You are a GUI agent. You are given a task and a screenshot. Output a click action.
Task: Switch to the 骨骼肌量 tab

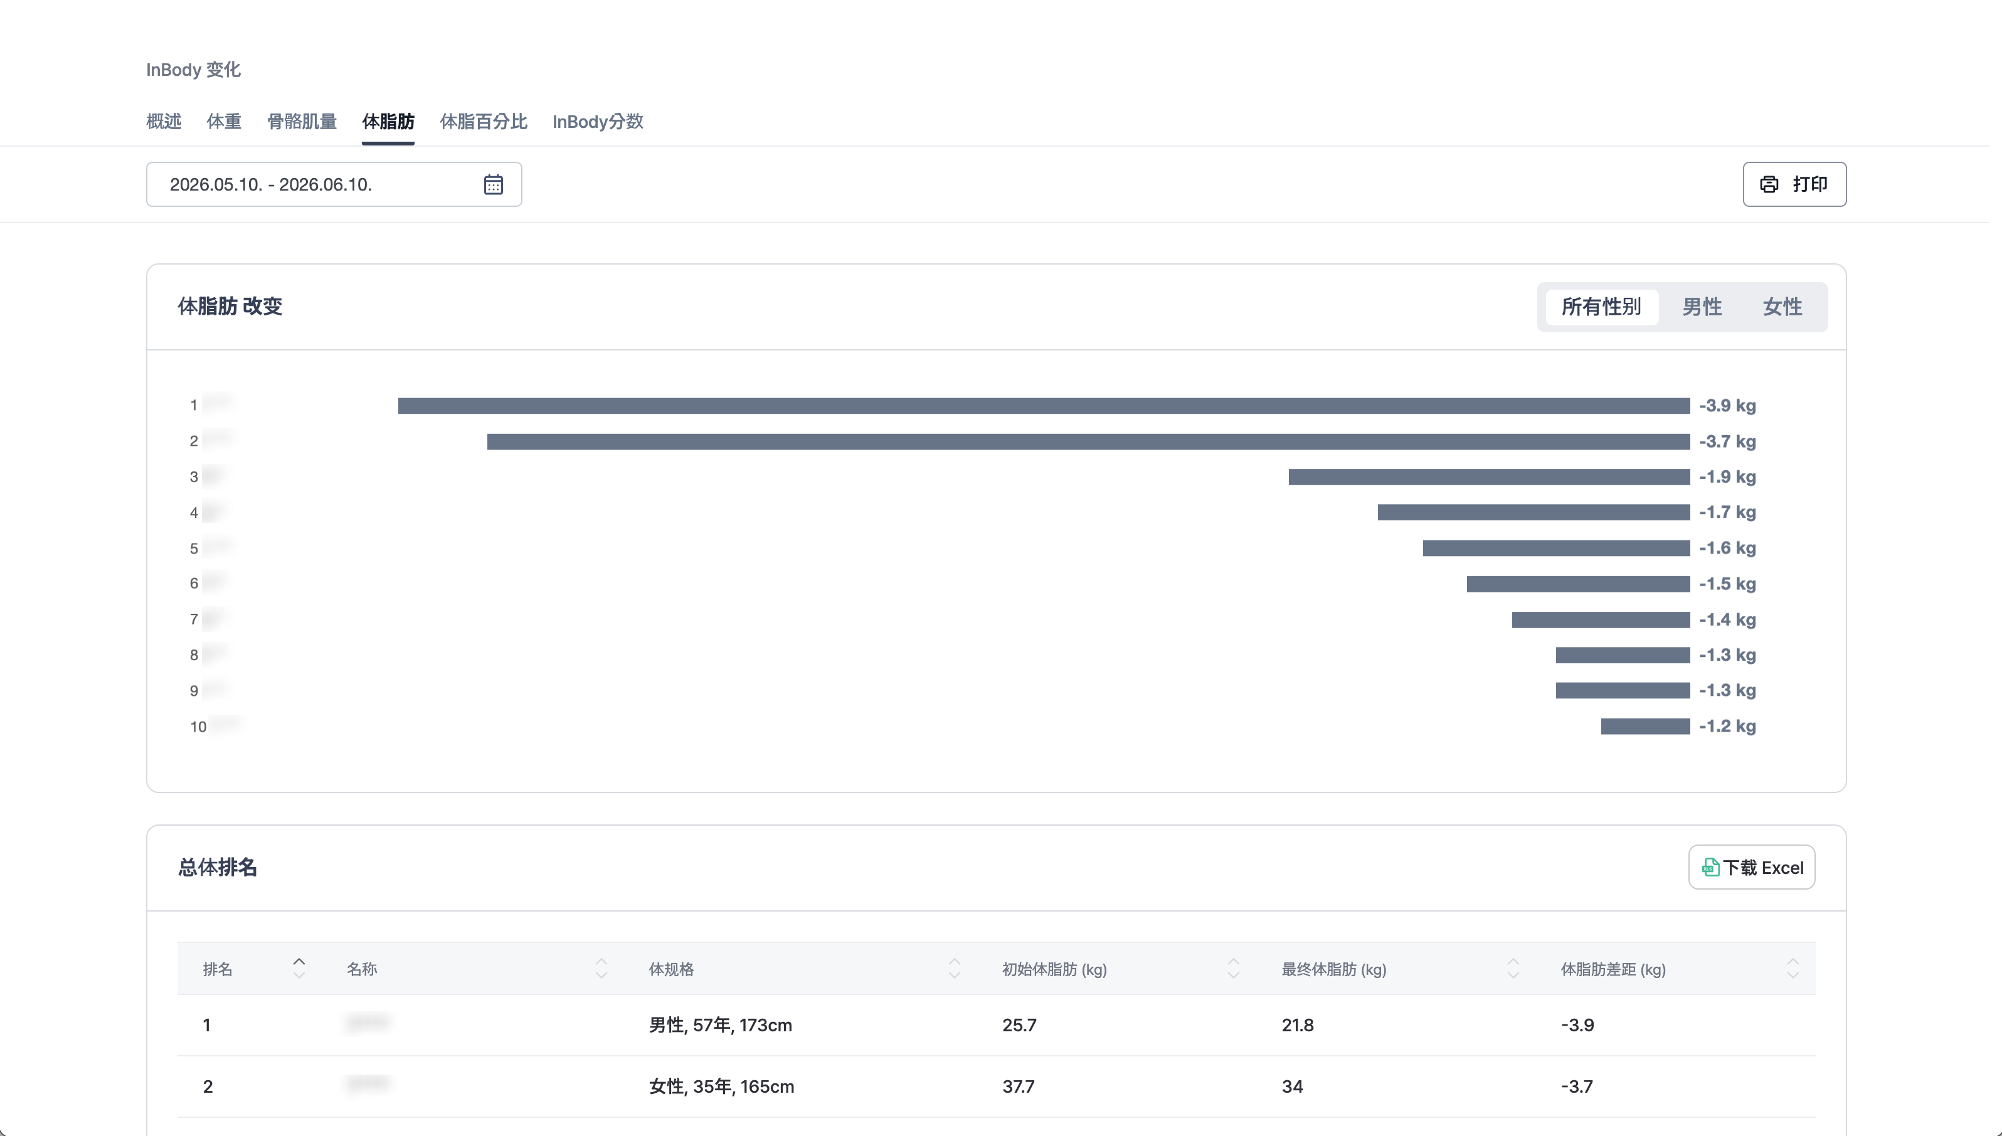(302, 122)
